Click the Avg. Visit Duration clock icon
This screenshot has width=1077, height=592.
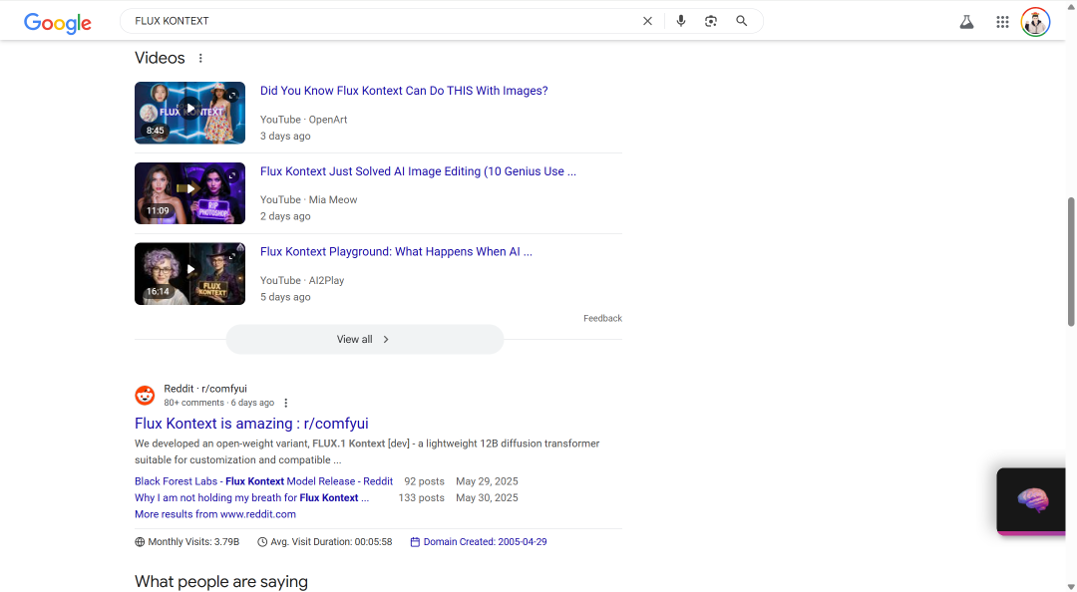[x=262, y=542]
